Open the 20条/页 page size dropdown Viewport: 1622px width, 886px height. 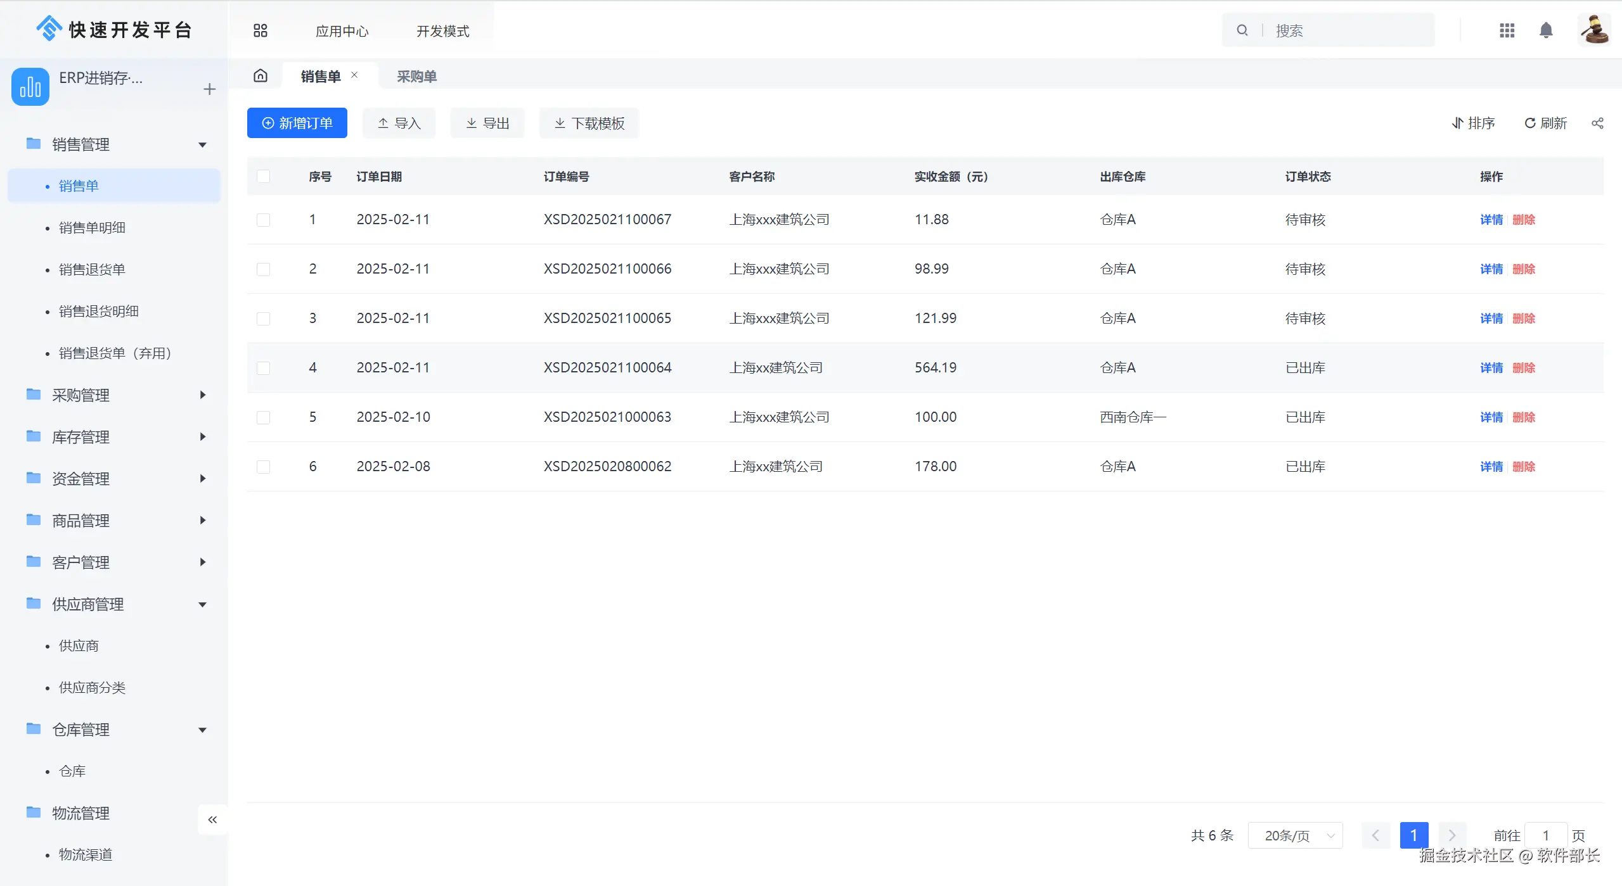[1295, 835]
